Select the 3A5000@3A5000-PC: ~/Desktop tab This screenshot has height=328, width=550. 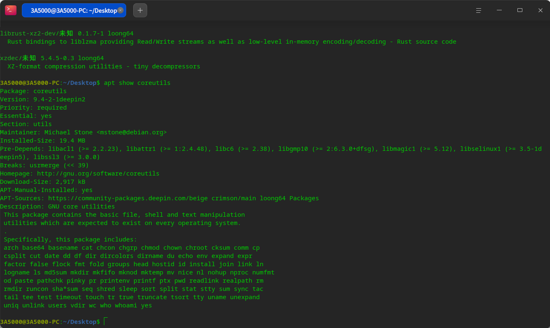[74, 10]
